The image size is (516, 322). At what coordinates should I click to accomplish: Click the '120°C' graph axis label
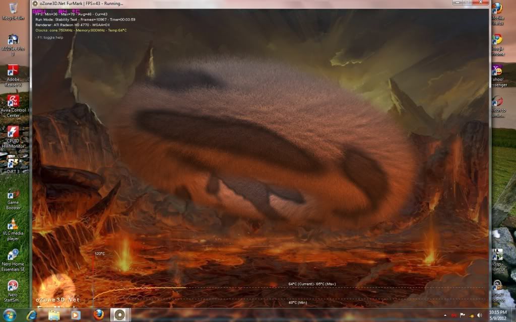pyautogui.click(x=100, y=254)
